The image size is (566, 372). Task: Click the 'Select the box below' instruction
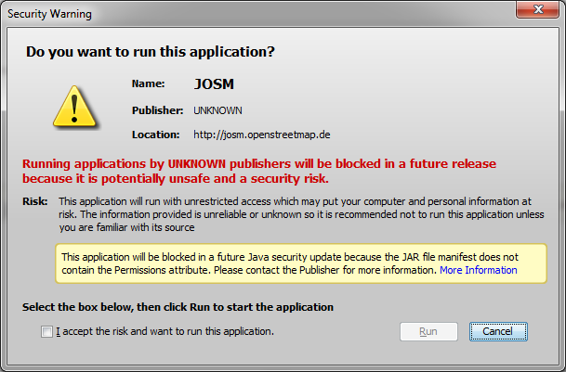point(178,307)
